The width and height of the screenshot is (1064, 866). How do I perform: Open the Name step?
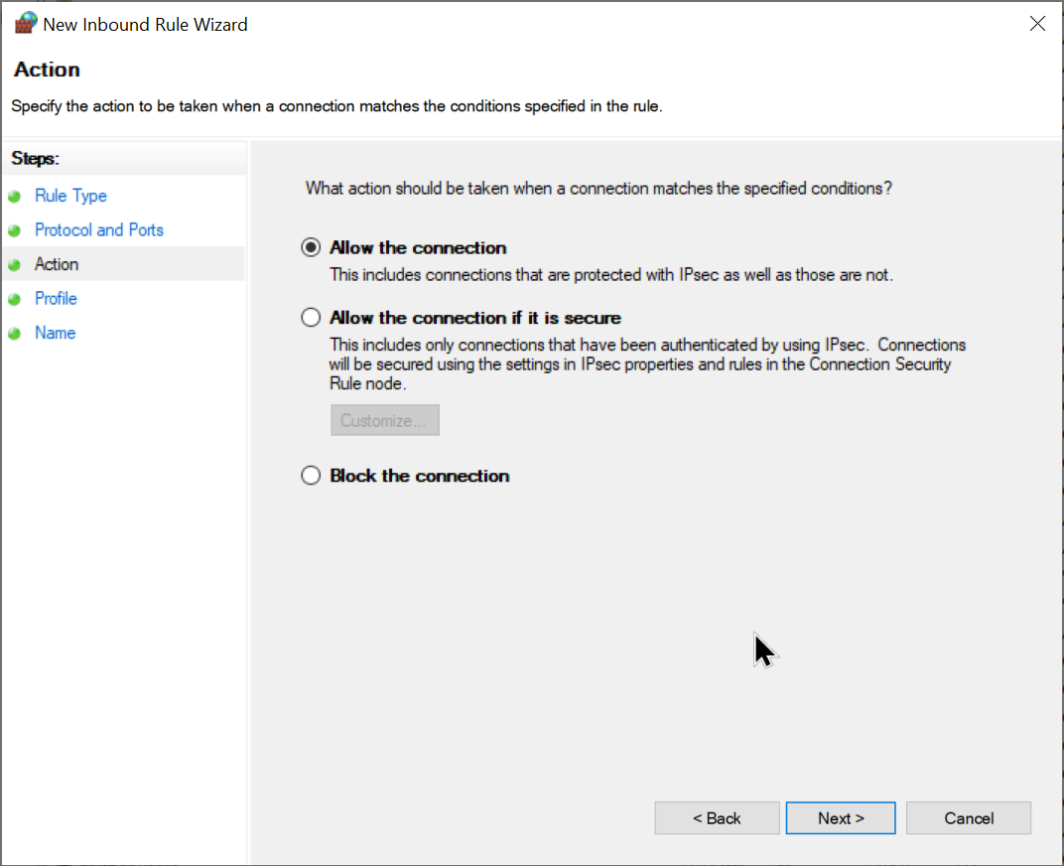(55, 333)
